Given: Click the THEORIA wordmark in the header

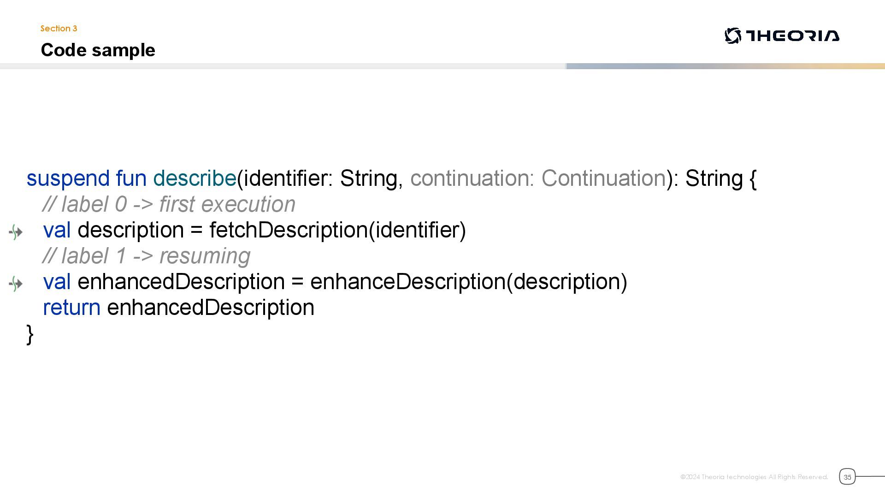Looking at the screenshot, I should point(792,36).
